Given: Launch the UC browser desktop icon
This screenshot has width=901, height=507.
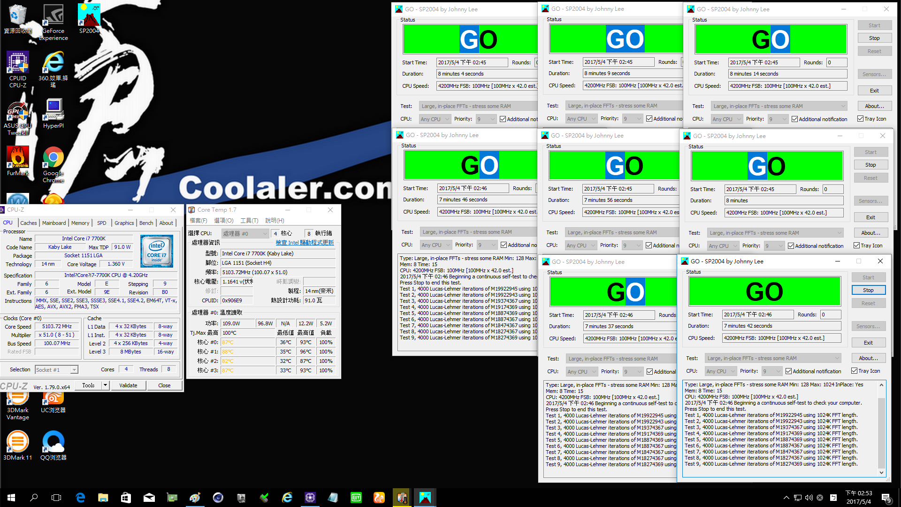Looking at the screenshot, I should click(x=53, y=402).
